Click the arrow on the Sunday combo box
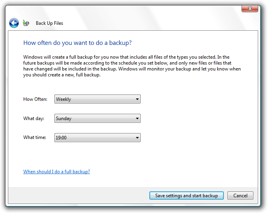The image size is (268, 213). pos(137,119)
